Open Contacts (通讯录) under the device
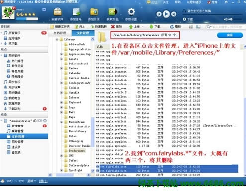The height and width of the screenshot is (191, 246). 14,147
